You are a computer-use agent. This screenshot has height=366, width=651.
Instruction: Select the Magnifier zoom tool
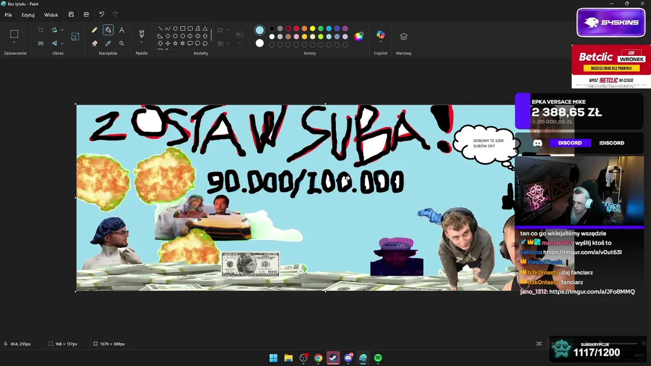pos(122,43)
